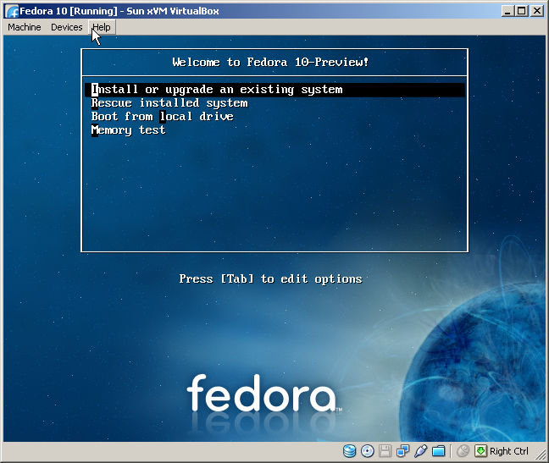The height and width of the screenshot is (463, 549).
Task: Choose Boot from local drive
Action: point(162,117)
